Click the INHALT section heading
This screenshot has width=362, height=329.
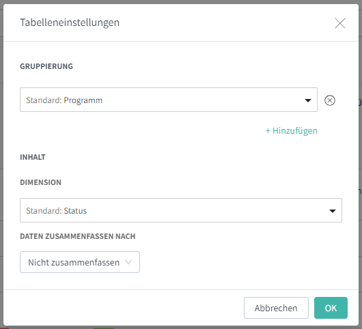coord(33,157)
